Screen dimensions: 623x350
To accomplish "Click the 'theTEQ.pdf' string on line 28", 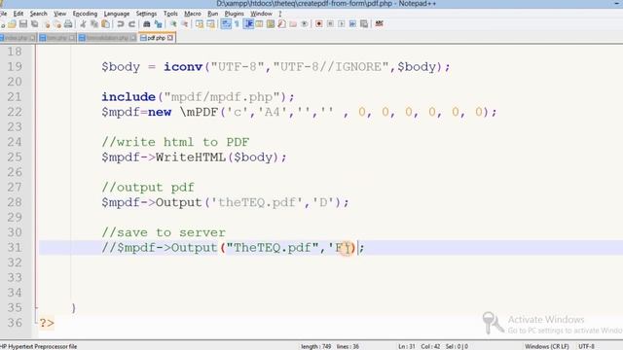I will tap(257, 202).
